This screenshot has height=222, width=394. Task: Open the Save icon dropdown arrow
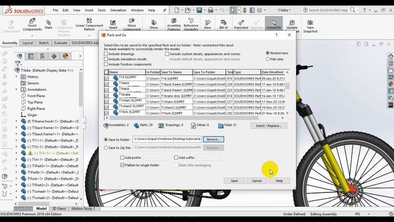click(x=204, y=10)
